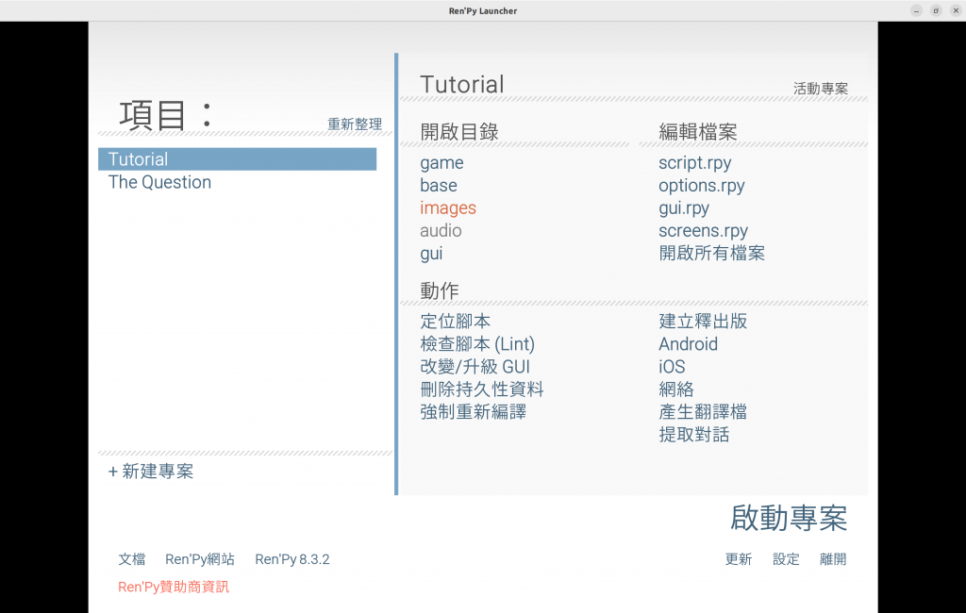Open the base directory
The width and height of the screenshot is (966, 613).
tap(439, 186)
